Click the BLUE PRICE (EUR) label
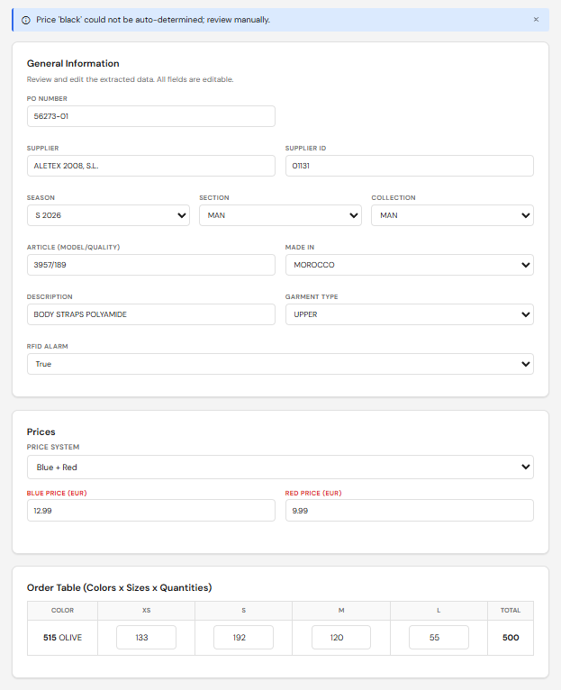 57,493
